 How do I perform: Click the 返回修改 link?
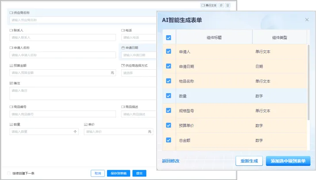pos(171,161)
